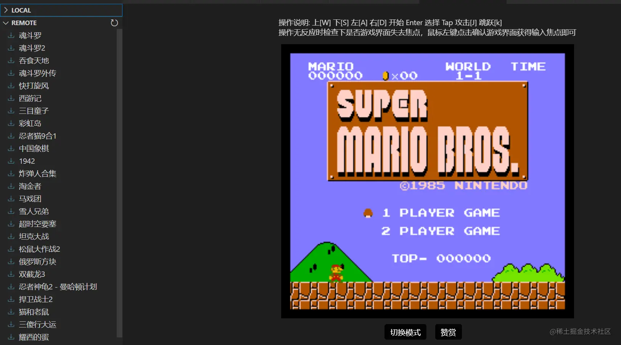This screenshot has width=621, height=345.
Task: Click download icon beside 三傻行大运
Action: (11, 324)
